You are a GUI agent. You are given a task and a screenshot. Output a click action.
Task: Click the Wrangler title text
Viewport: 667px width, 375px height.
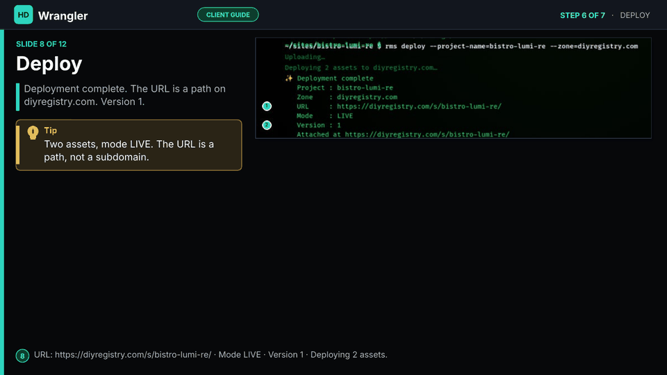pyautogui.click(x=63, y=16)
